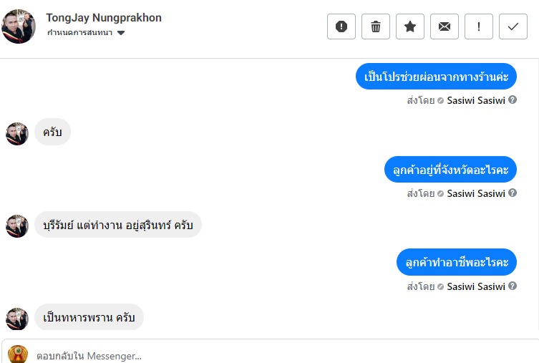Click the บุรีรัมย์ แต่ทำงาน อยู่สุรินทร์ message
Screen dimensions: 539x363
coord(118,225)
